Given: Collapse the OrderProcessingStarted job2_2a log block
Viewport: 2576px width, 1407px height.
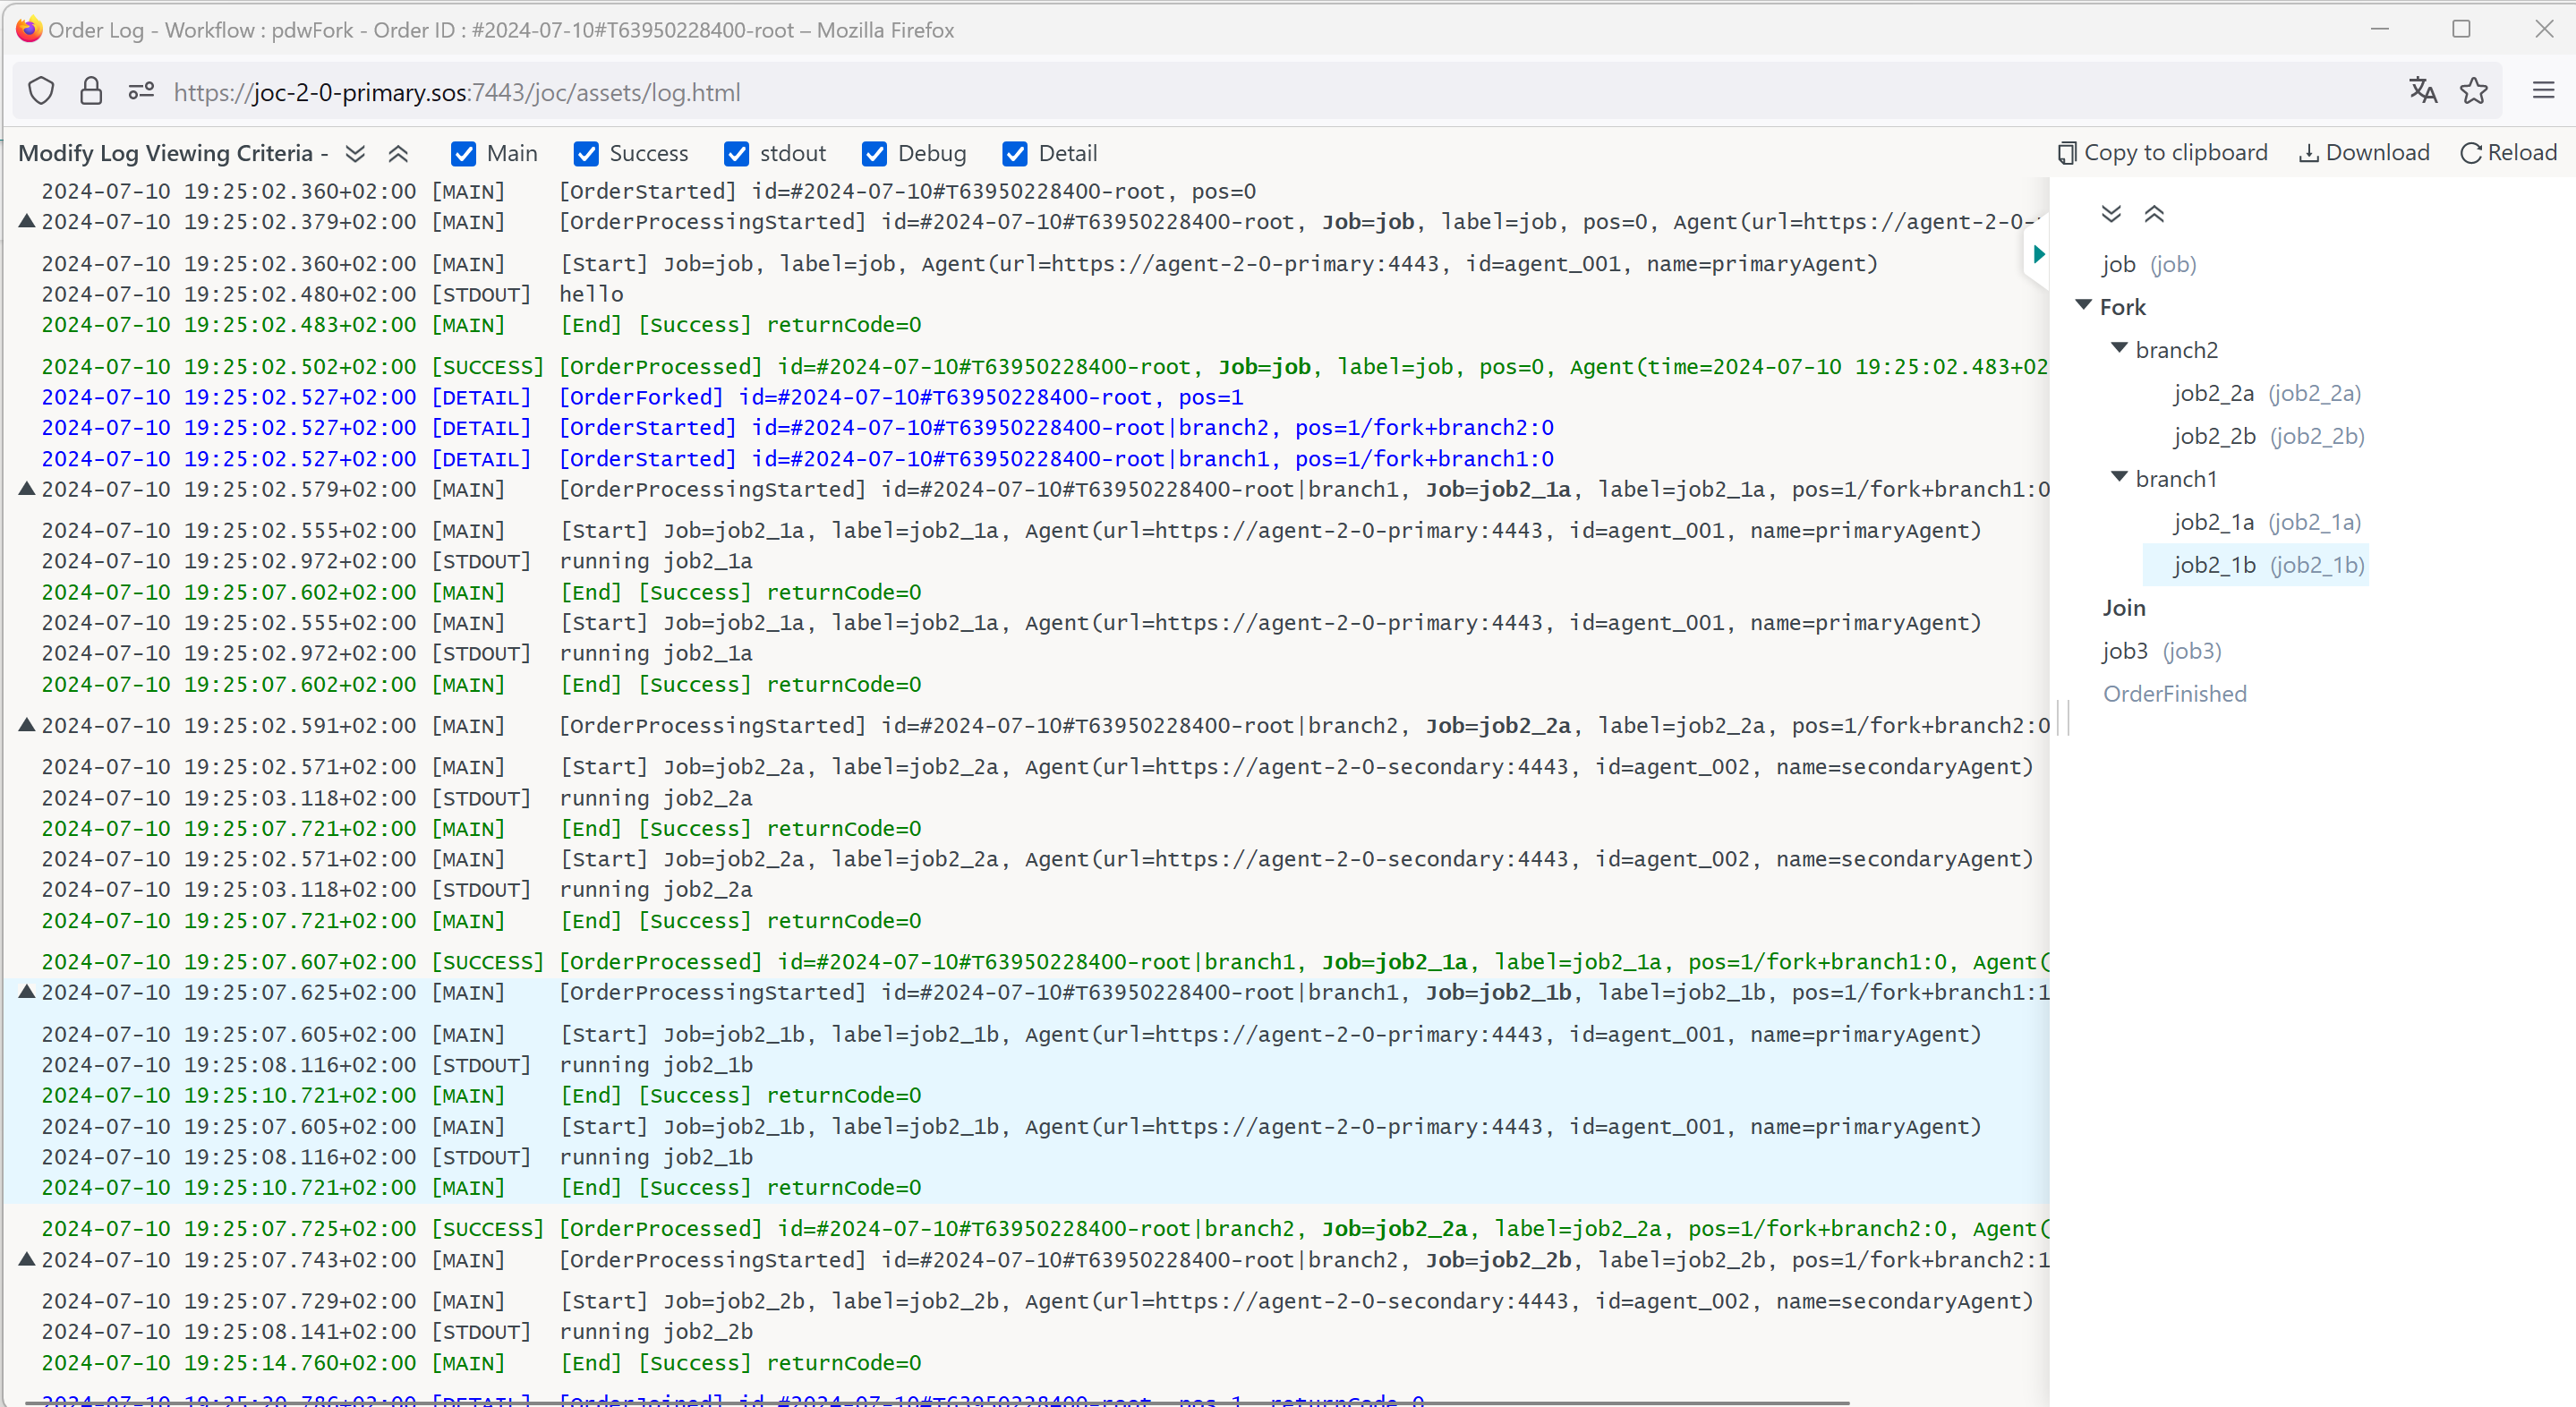Looking at the screenshot, I should (27, 725).
